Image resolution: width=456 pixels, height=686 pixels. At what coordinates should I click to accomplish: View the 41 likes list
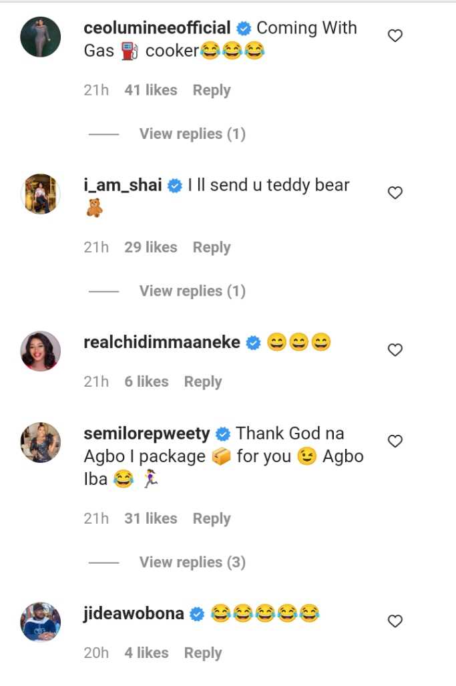pos(151,90)
